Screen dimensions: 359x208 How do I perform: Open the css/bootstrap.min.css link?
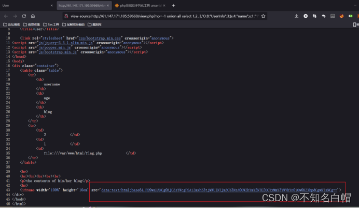pos(100,38)
